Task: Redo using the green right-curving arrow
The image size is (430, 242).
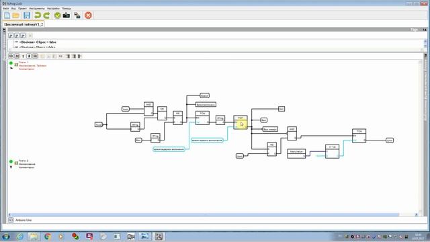Action: pyautogui.click(x=46, y=15)
